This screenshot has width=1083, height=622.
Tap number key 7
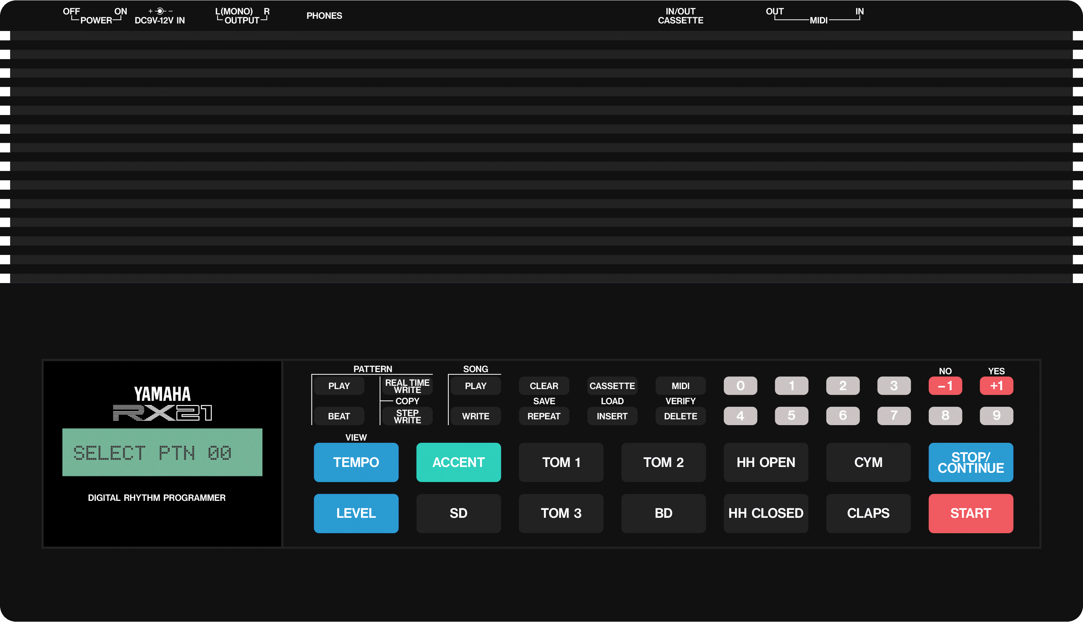(894, 416)
